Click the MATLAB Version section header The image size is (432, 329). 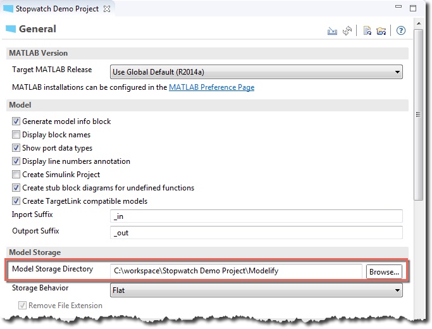(207, 53)
